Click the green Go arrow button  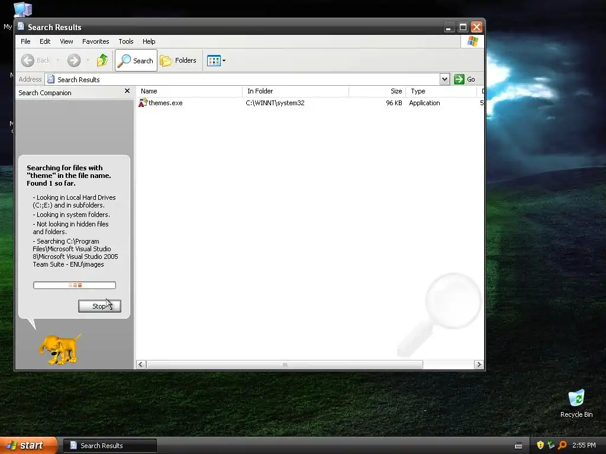click(459, 79)
